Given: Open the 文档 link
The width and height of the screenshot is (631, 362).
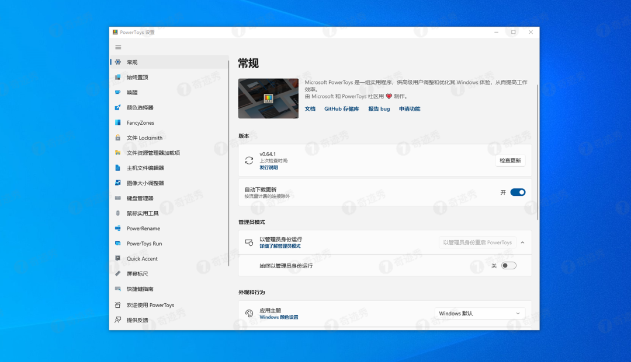Looking at the screenshot, I should pos(310,109).
